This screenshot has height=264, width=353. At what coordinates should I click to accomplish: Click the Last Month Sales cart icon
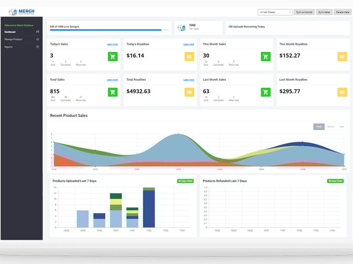(x=266, y=92)
